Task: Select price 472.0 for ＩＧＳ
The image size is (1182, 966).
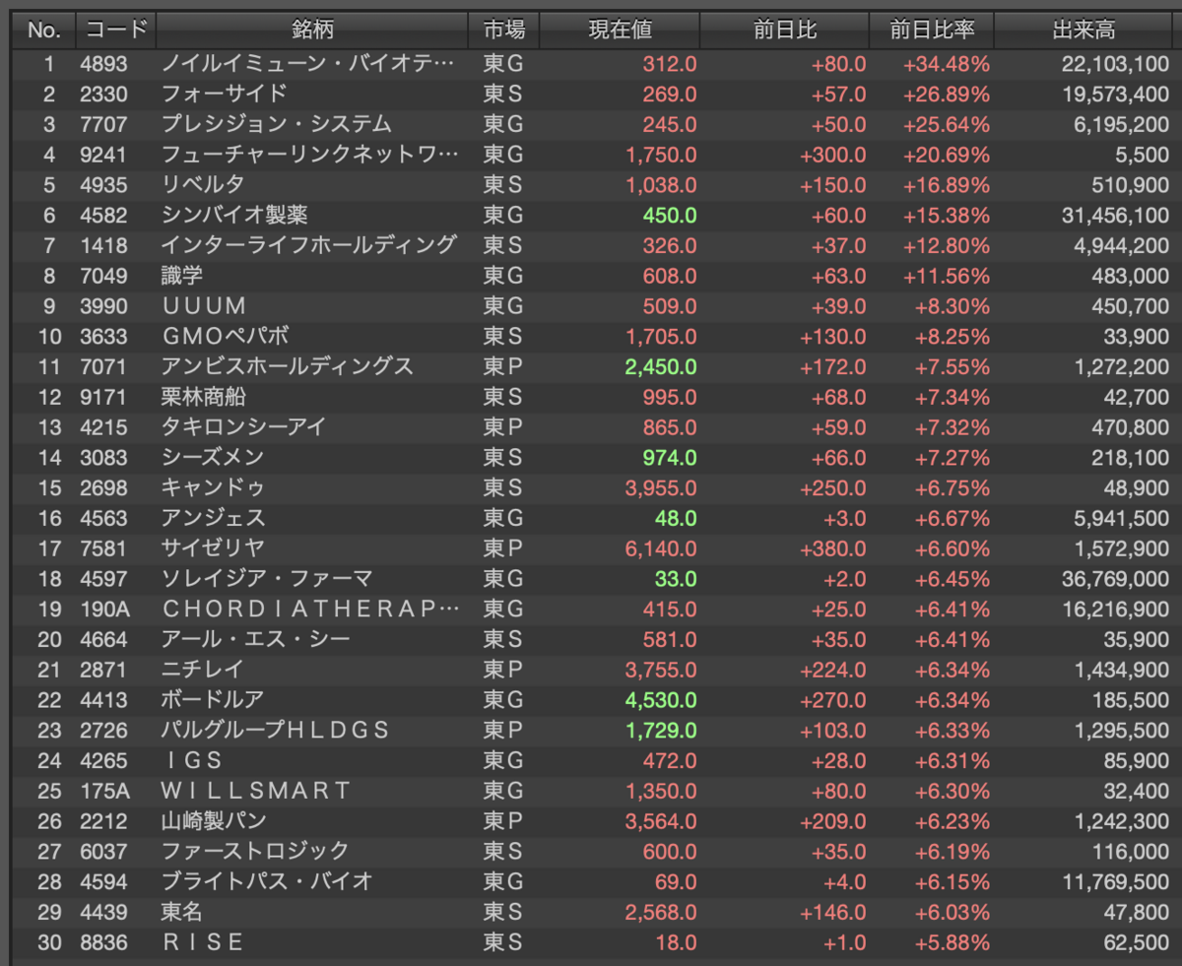Action: coord(670,760)
